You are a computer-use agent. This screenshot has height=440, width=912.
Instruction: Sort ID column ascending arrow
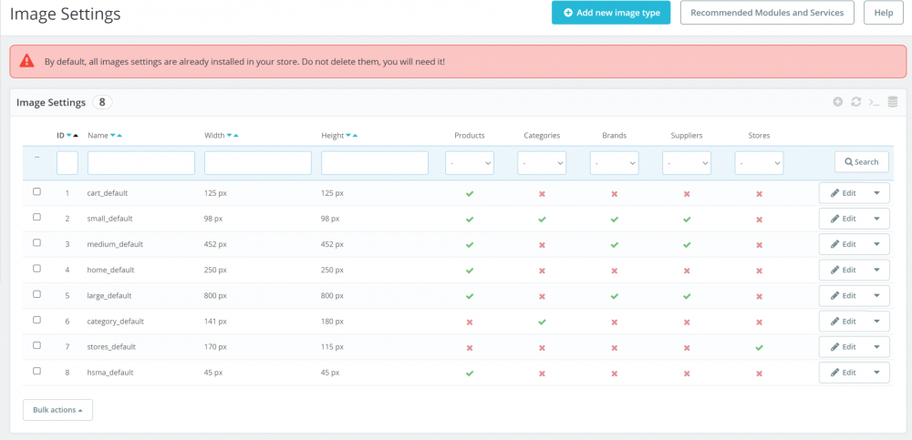[x=76, y=136]
